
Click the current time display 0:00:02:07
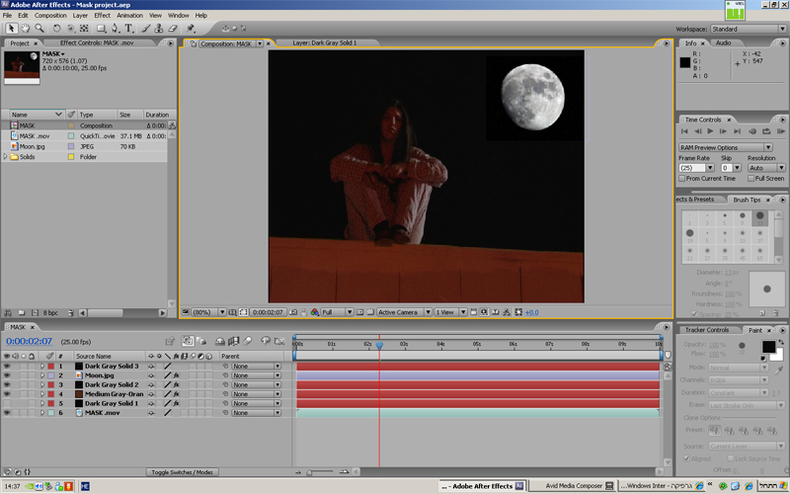(30, 342)
